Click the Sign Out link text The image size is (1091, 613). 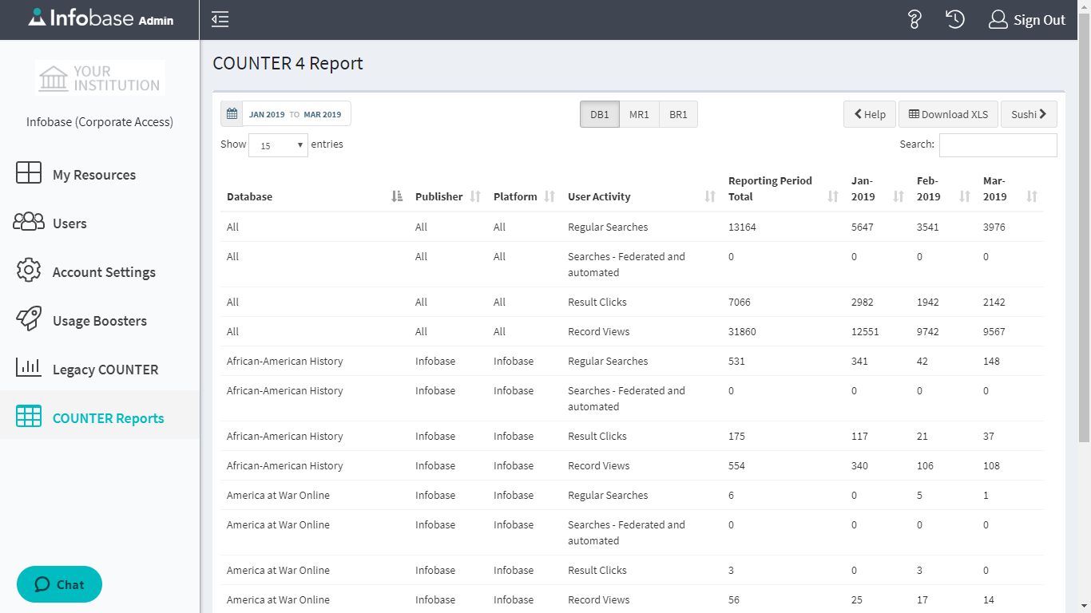(1039, 21)
